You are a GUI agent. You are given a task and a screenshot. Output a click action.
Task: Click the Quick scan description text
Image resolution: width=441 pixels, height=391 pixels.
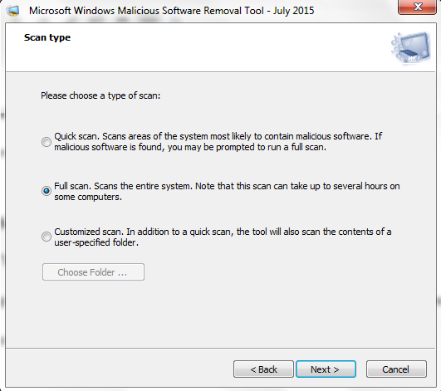(x=218, y=142)
